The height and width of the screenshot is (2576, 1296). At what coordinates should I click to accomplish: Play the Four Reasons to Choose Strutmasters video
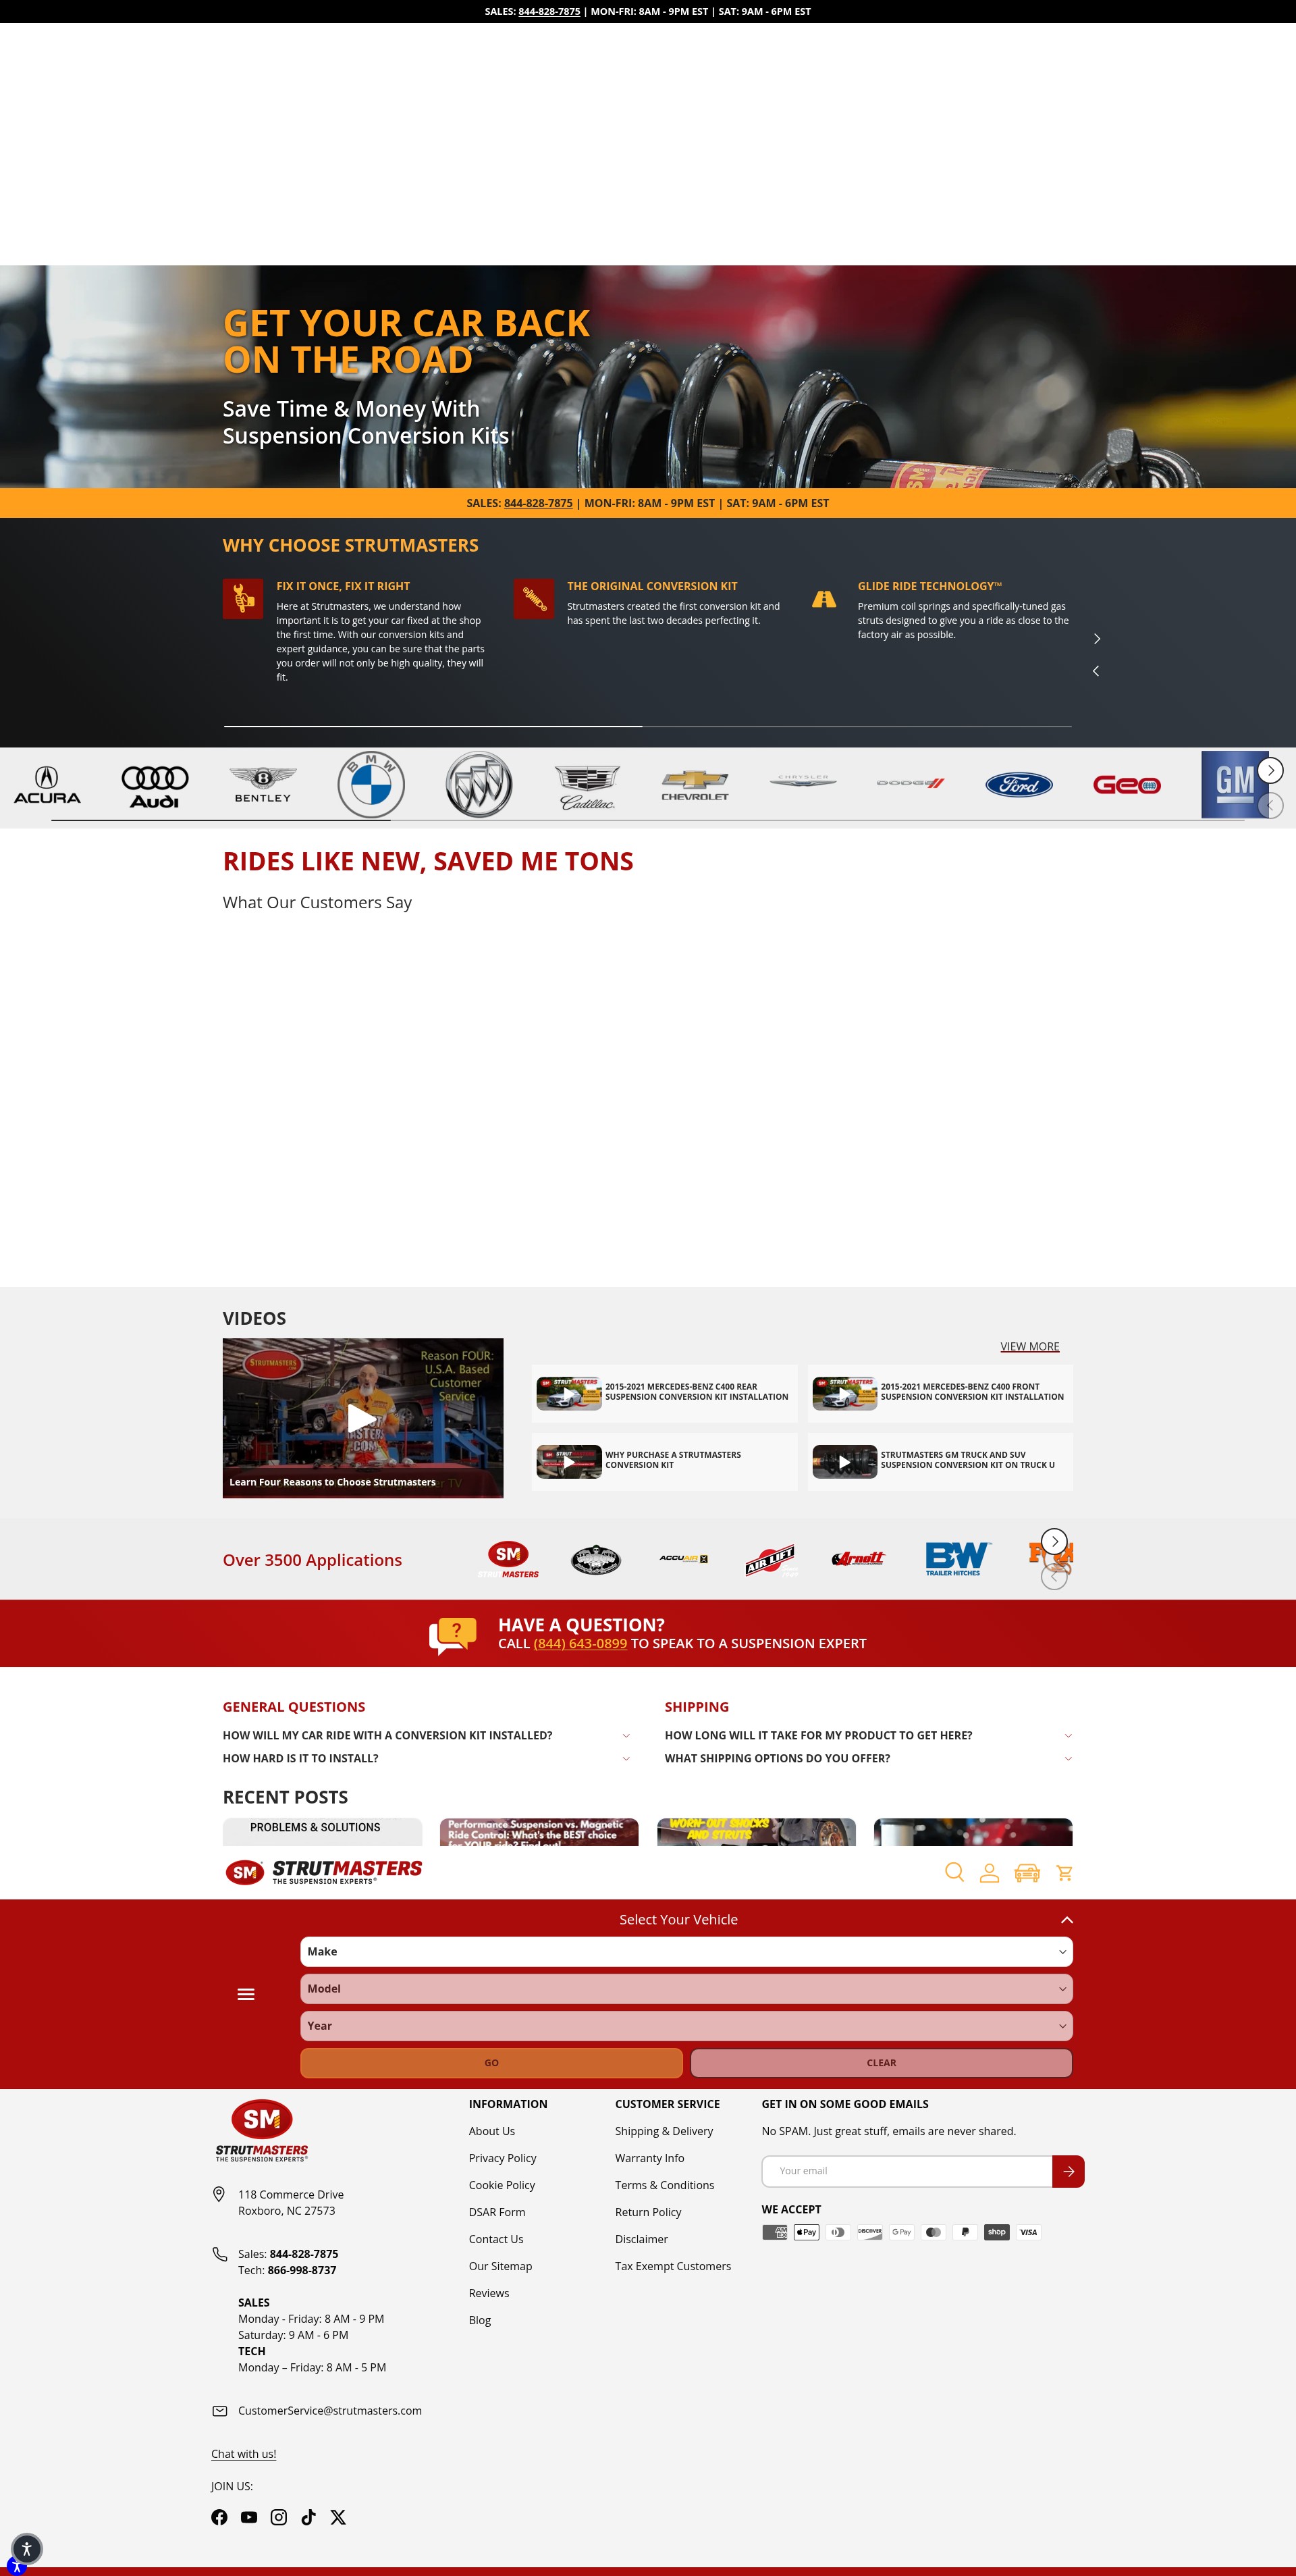[x=363, y=1417]
